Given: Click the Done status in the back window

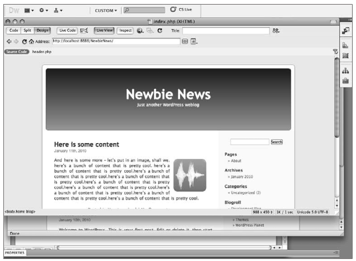Looking at the screenshot, I should click(x=15, y=233).
